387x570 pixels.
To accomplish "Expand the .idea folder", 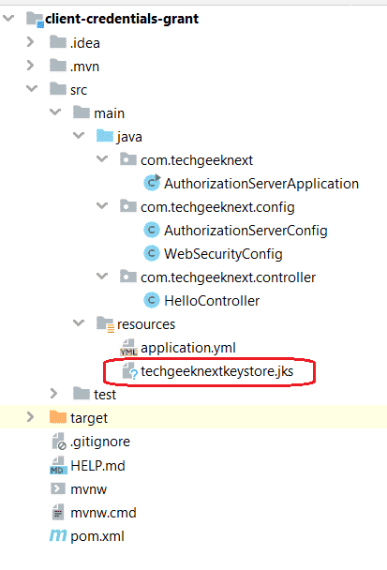I will pyautogui.click(x=31, y=42).
